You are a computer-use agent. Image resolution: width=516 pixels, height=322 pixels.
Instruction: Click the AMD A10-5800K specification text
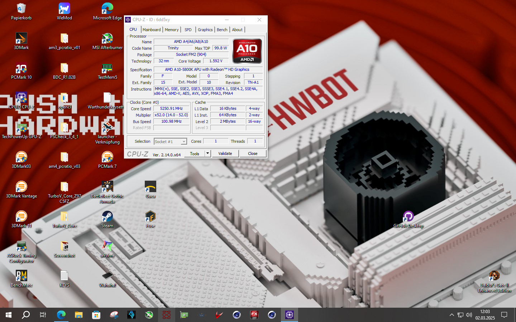point(208,69)
